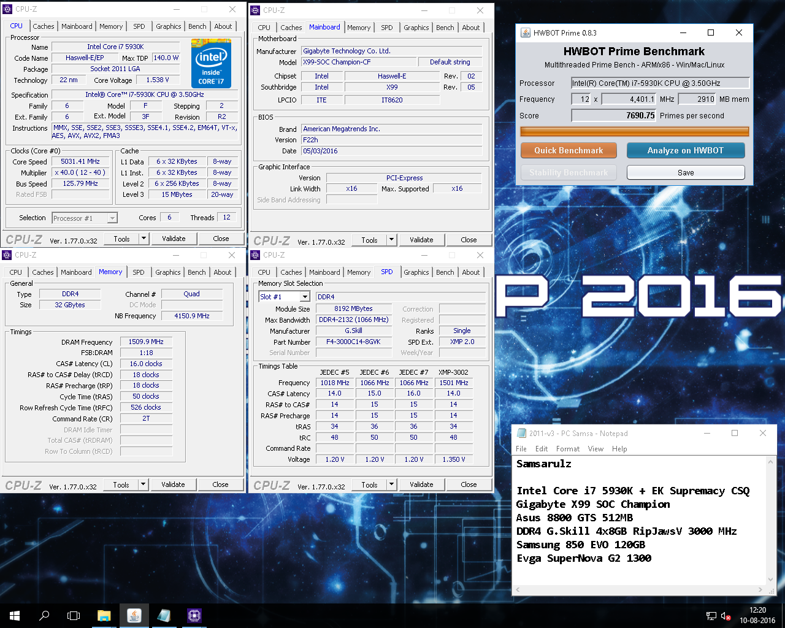Viewport: 785px width, 628px height.
Task: Select BIOS version F22h
Action: pyautogui.click(x=391, y=140)
